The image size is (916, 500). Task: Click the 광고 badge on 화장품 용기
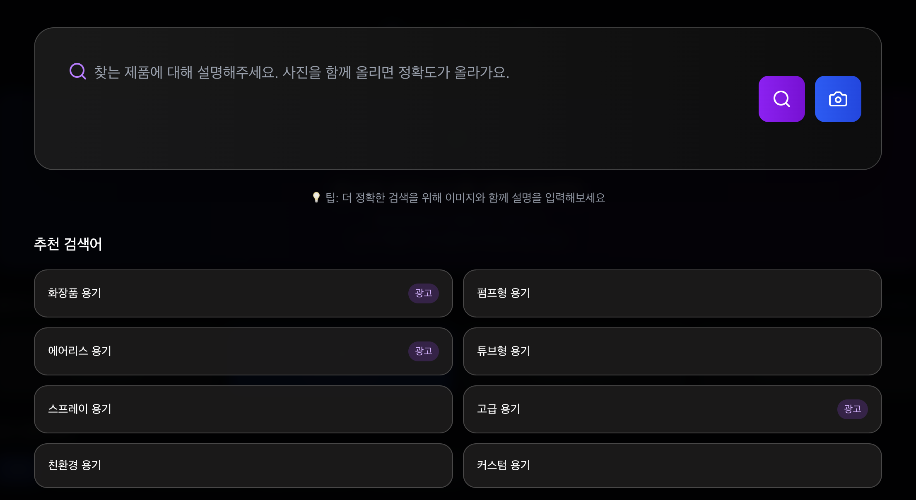coord(423,293)
